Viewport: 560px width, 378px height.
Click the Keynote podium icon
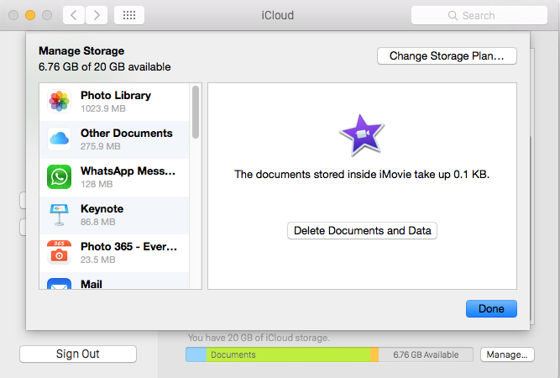coord(60,214)
